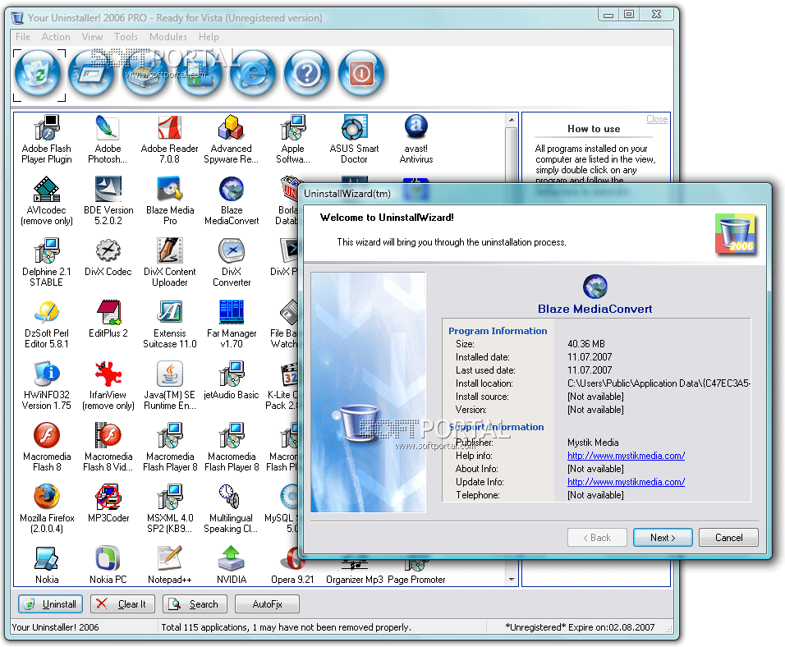Click the Internet Explorer toolbar icon
Viewport: 785px width, 647px height.
coord(254,74)
